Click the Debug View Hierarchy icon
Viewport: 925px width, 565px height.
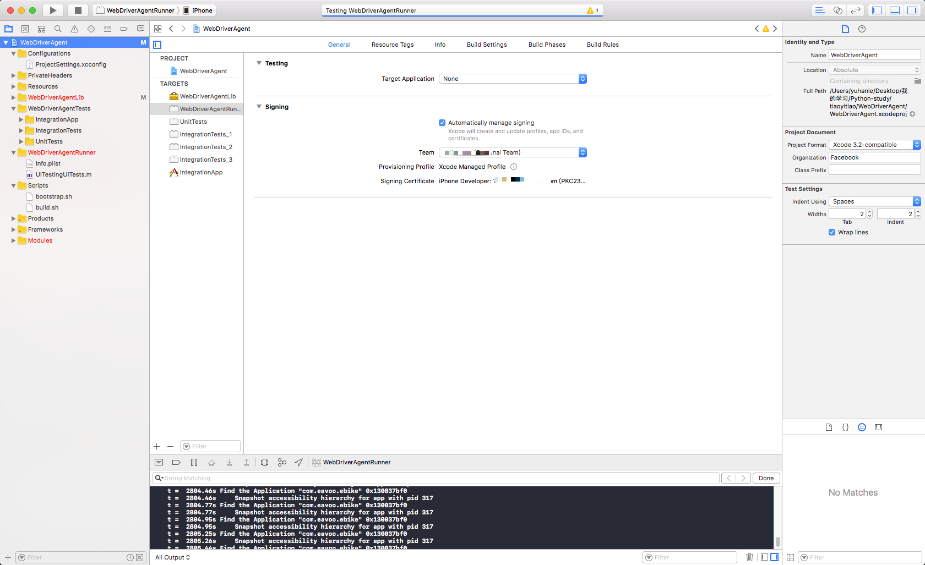click(265, 463)
